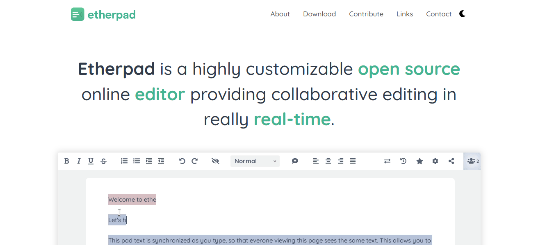Open the timeslider history icon
The width and height of the screenshot is (538, 245).
[403, 161]
